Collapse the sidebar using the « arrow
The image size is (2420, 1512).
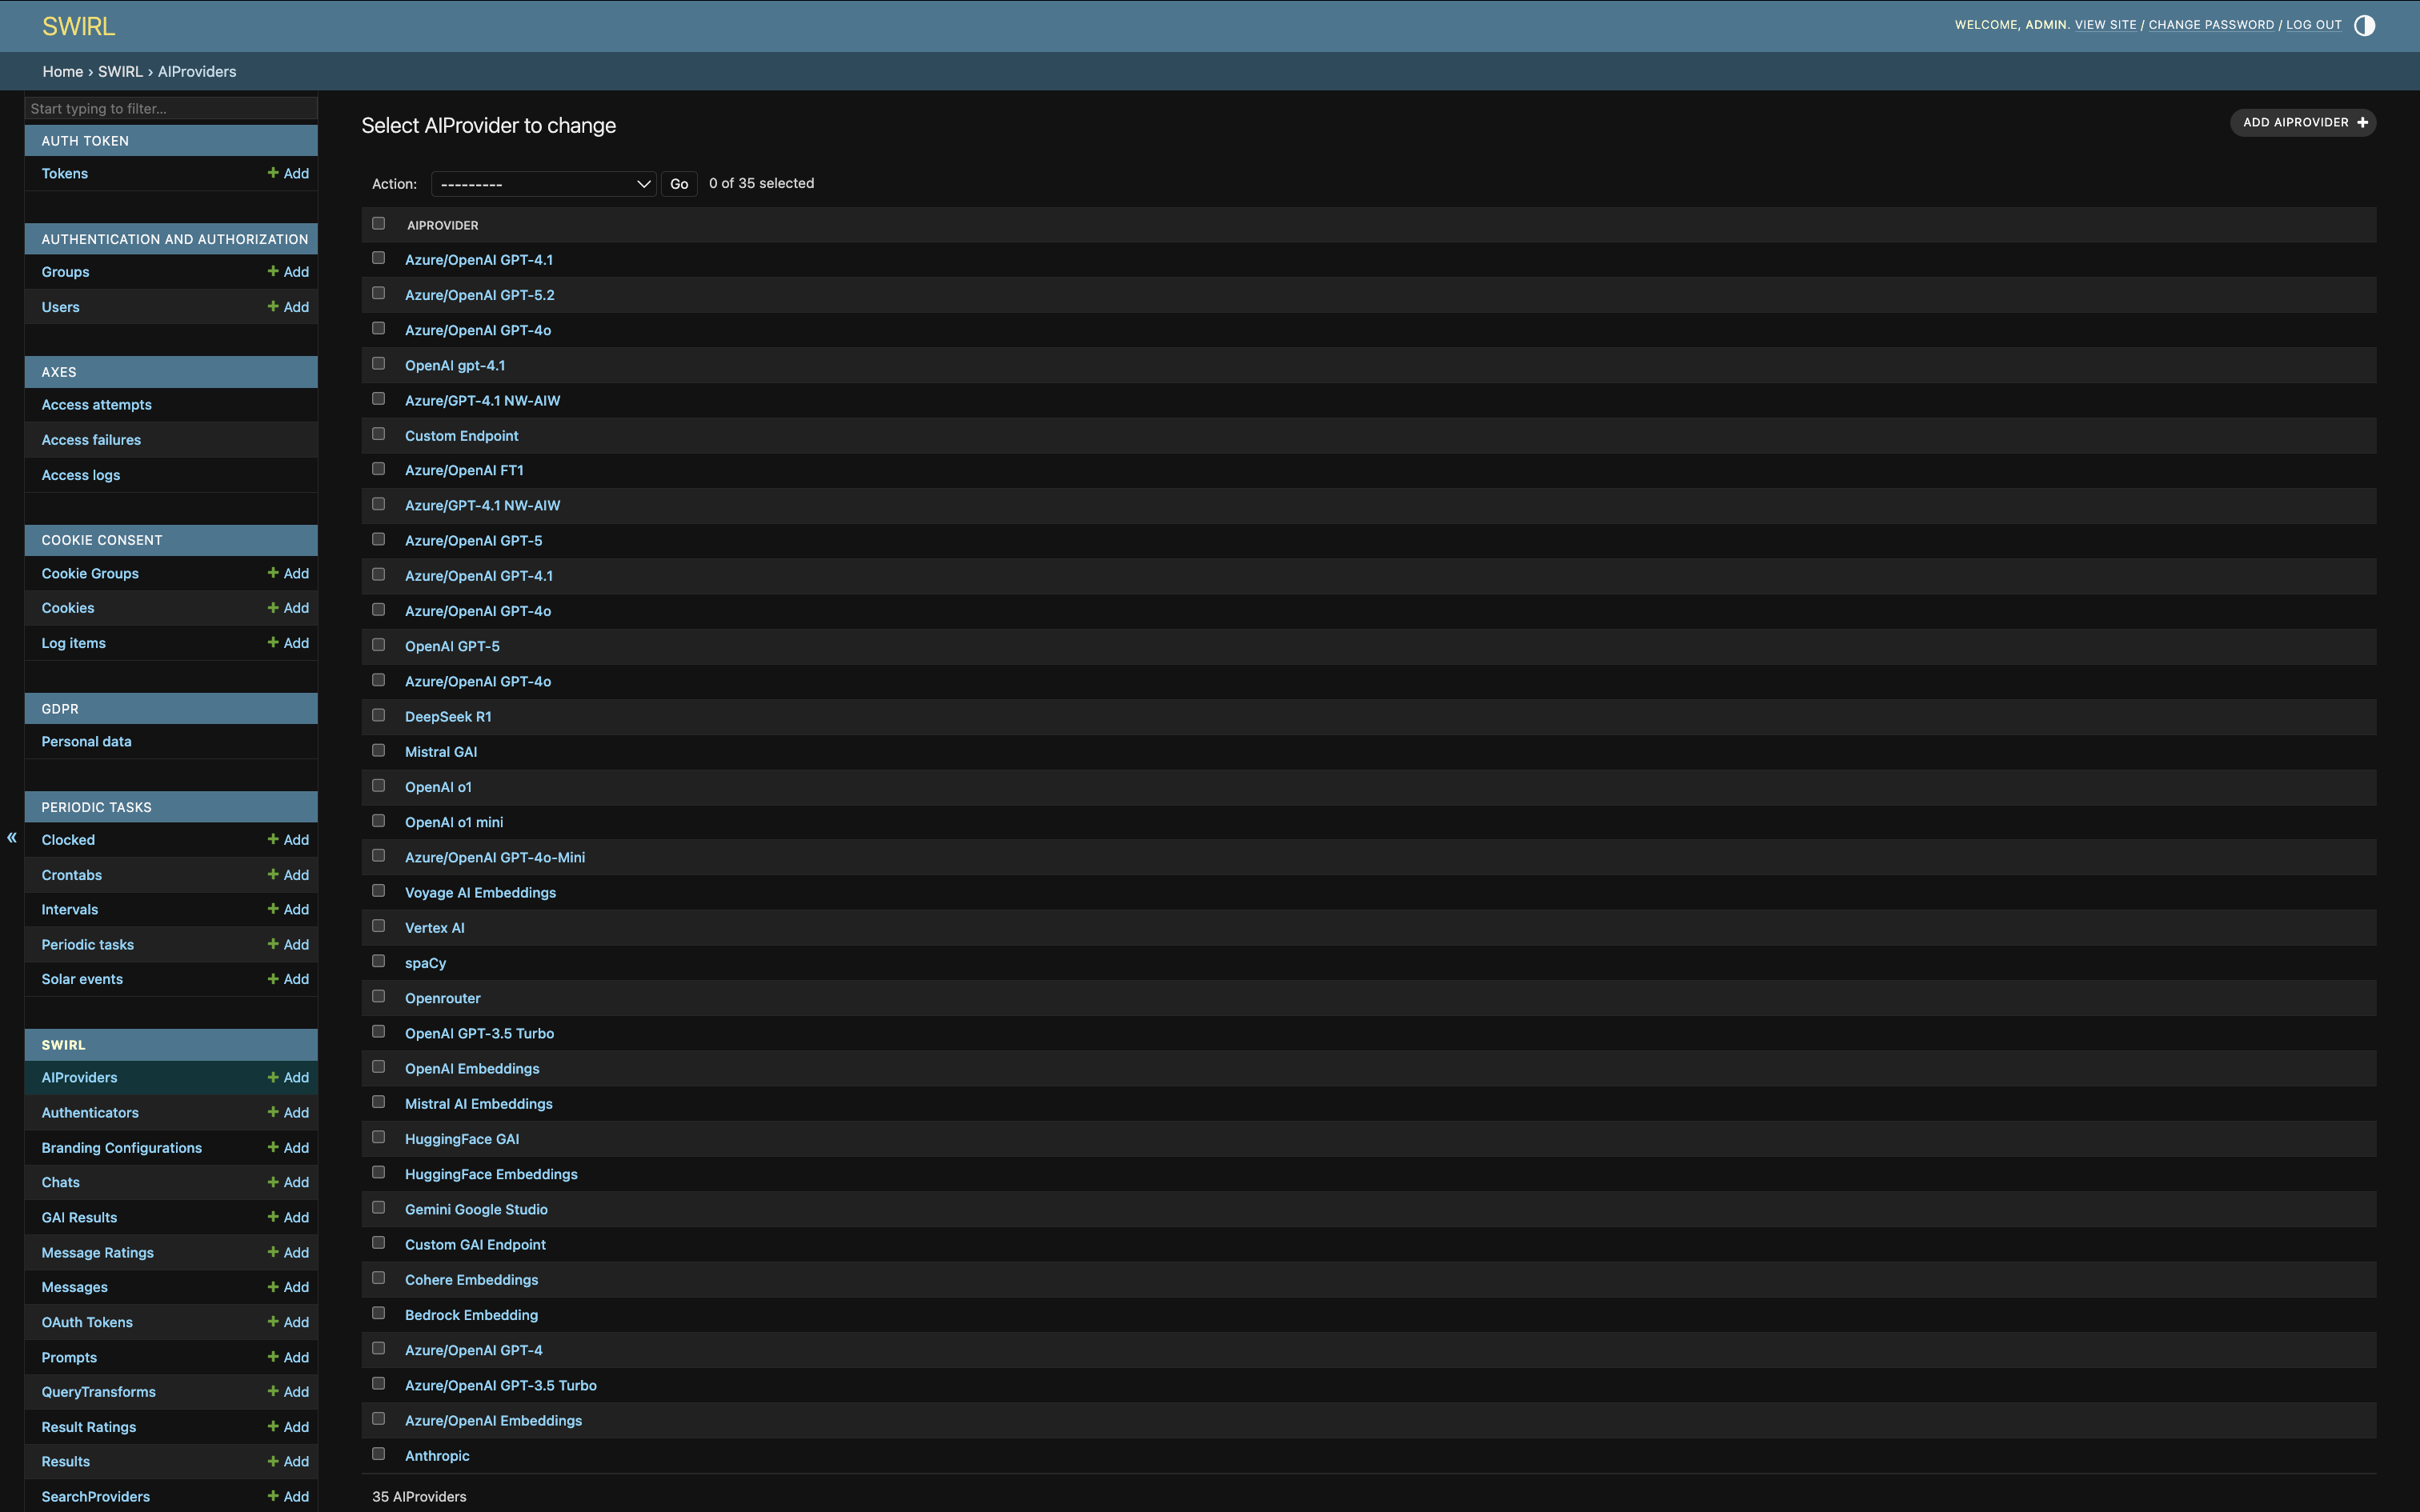point(11,837)
